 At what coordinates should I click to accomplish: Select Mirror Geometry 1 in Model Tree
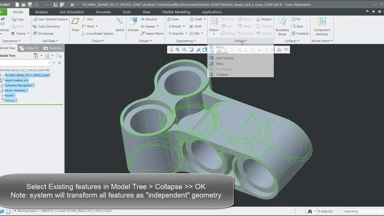click(16, 91)
